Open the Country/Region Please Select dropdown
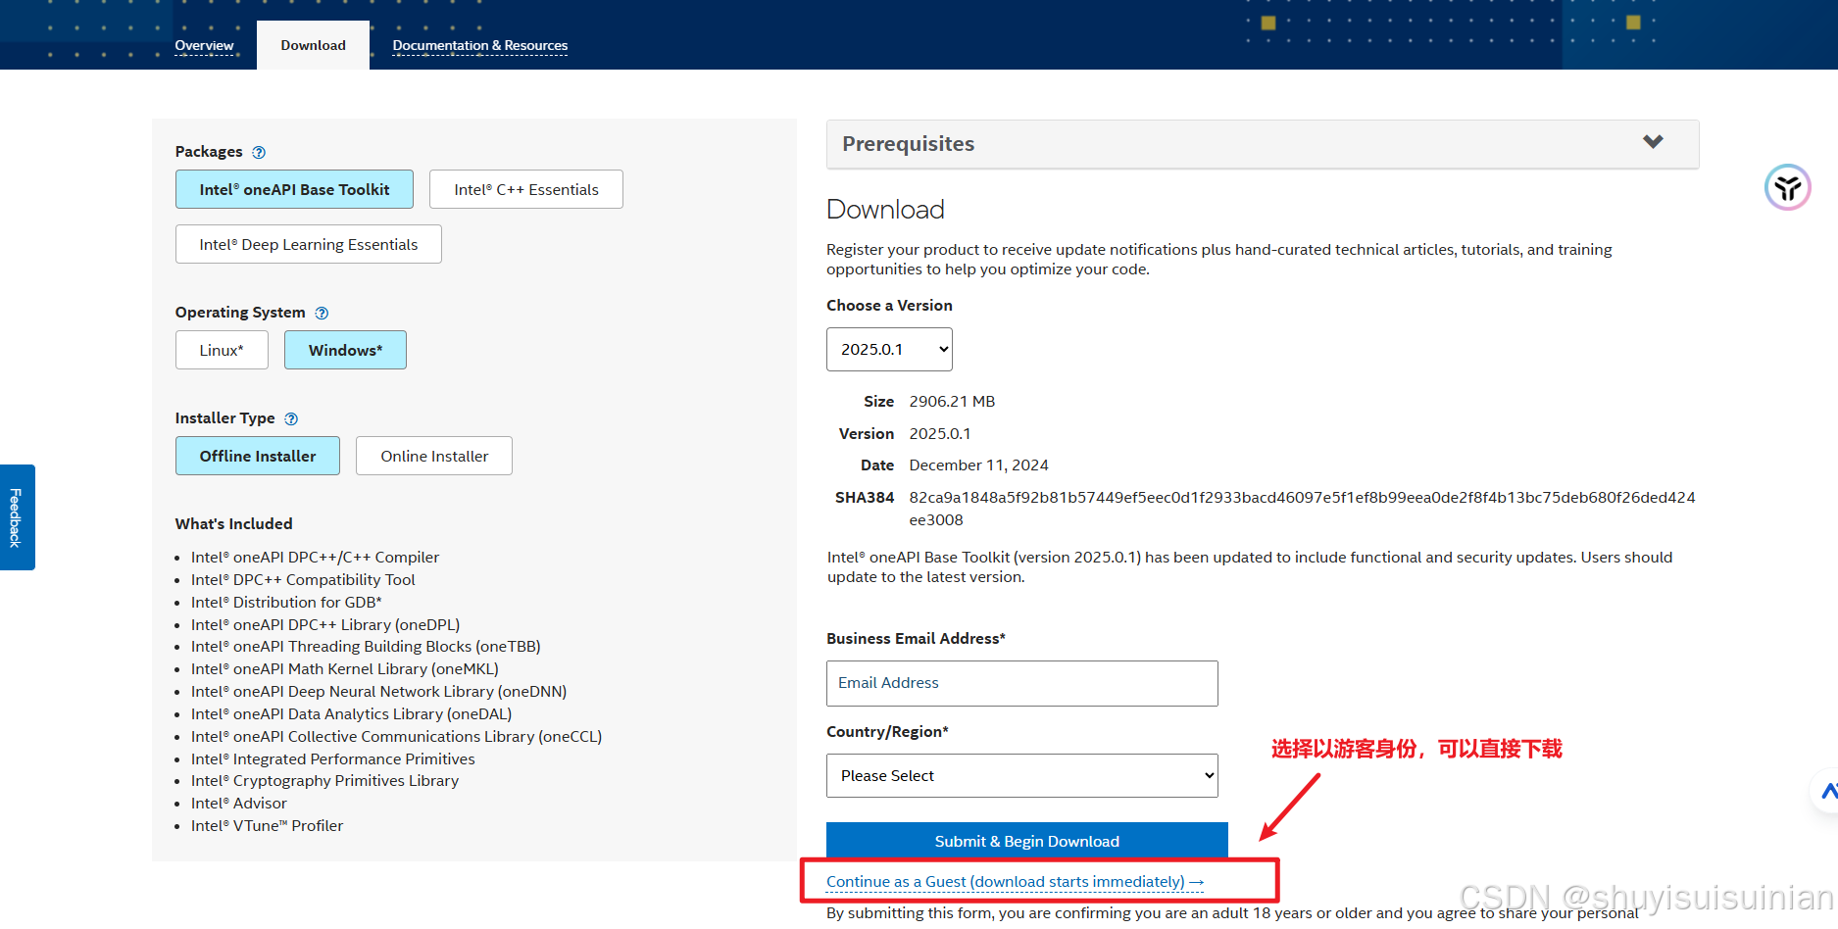This screenshot has width=1838, height=929. 1022,775
